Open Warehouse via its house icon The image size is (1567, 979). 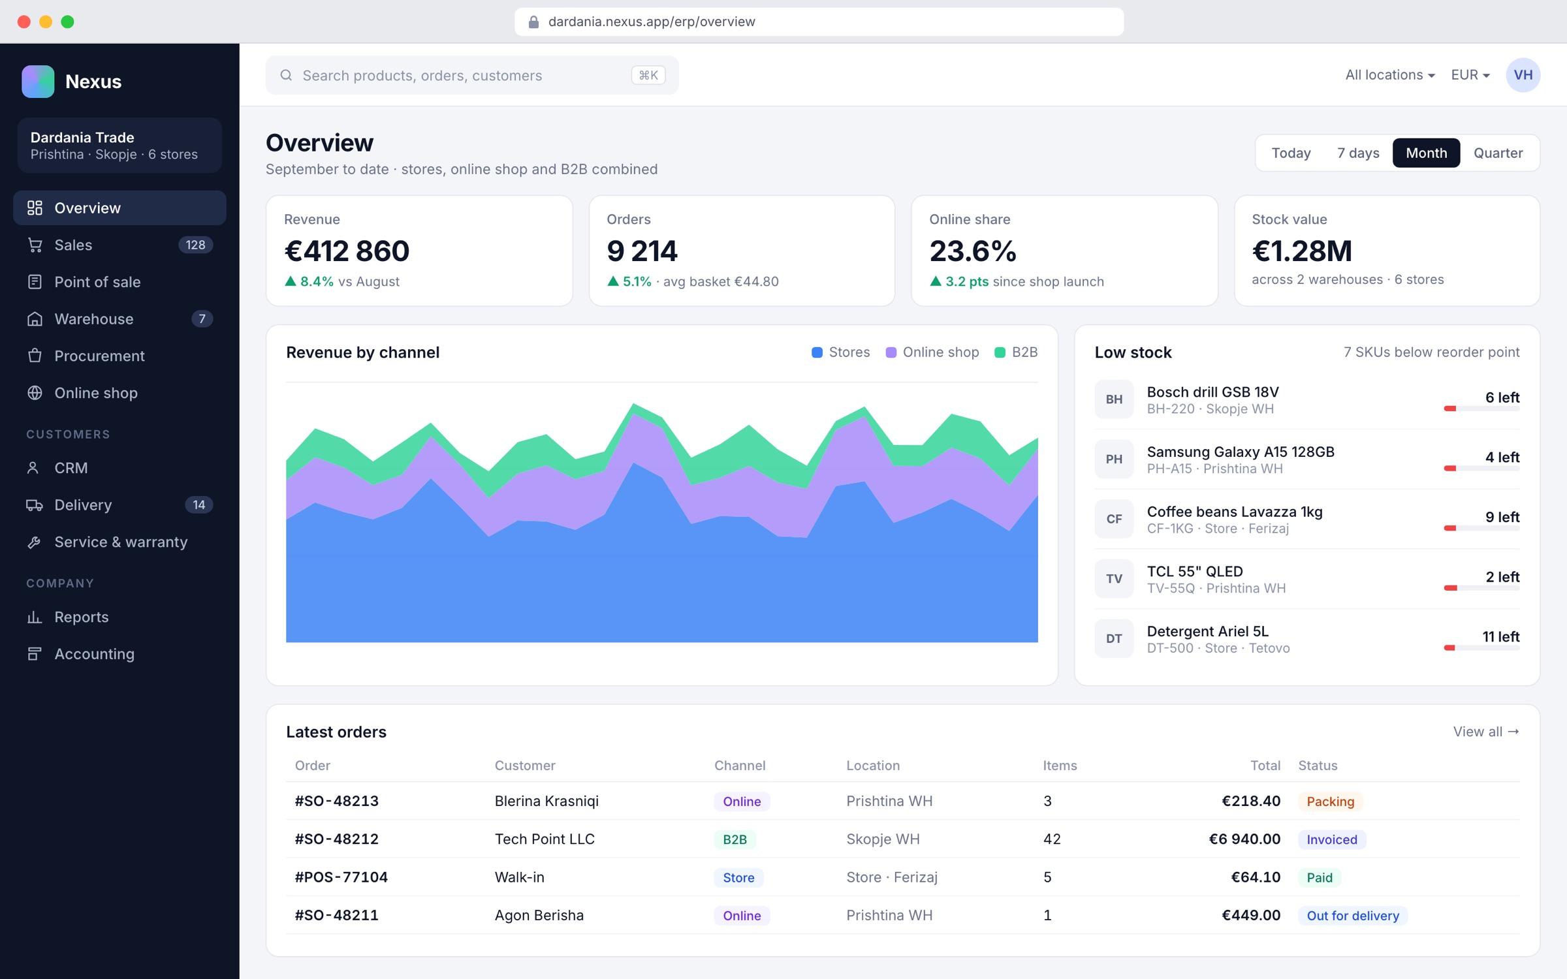pyautogui.click(x=35, y=319)
